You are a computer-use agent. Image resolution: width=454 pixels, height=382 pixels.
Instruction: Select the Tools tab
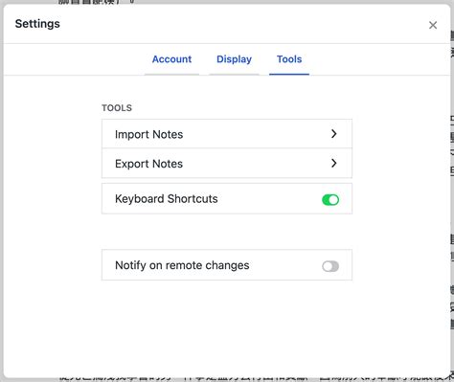(x=289, y=59)
